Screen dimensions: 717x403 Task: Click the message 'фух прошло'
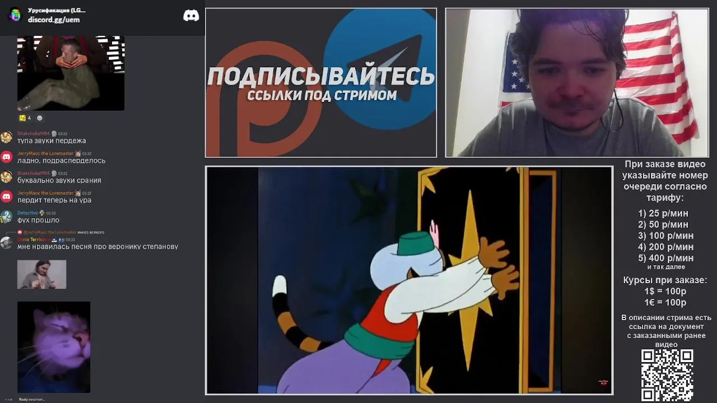pos(38,221)
